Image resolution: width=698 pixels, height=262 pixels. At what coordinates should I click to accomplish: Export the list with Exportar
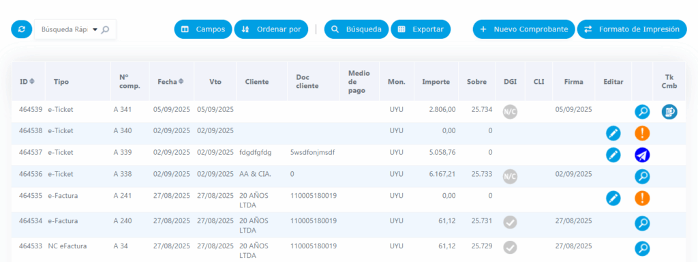[x=421, y=29]
